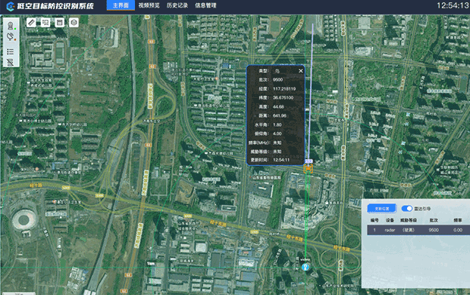Click the video monitor icon in map toolbar
The width and height of the screenshot is (470, 295).
pyautogui.click(x=45, y=23)
